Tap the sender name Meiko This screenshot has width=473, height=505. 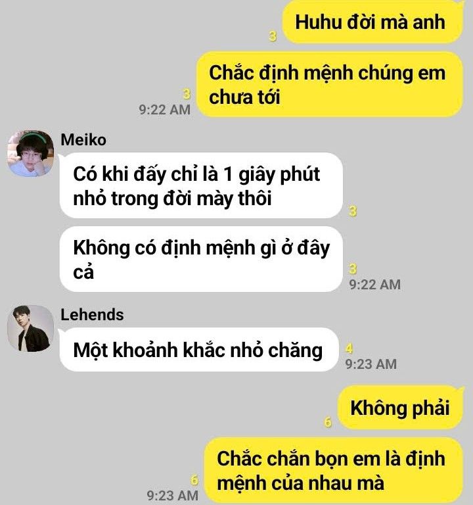[83, 140]
